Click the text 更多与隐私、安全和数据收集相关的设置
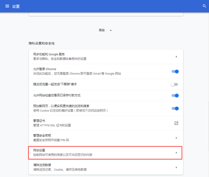This screenshot has width=209, height=177. click(x=60, y=59)
